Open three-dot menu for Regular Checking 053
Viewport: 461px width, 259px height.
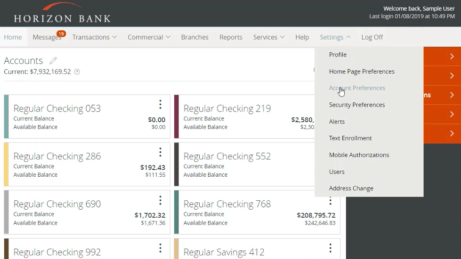(160, 104)
